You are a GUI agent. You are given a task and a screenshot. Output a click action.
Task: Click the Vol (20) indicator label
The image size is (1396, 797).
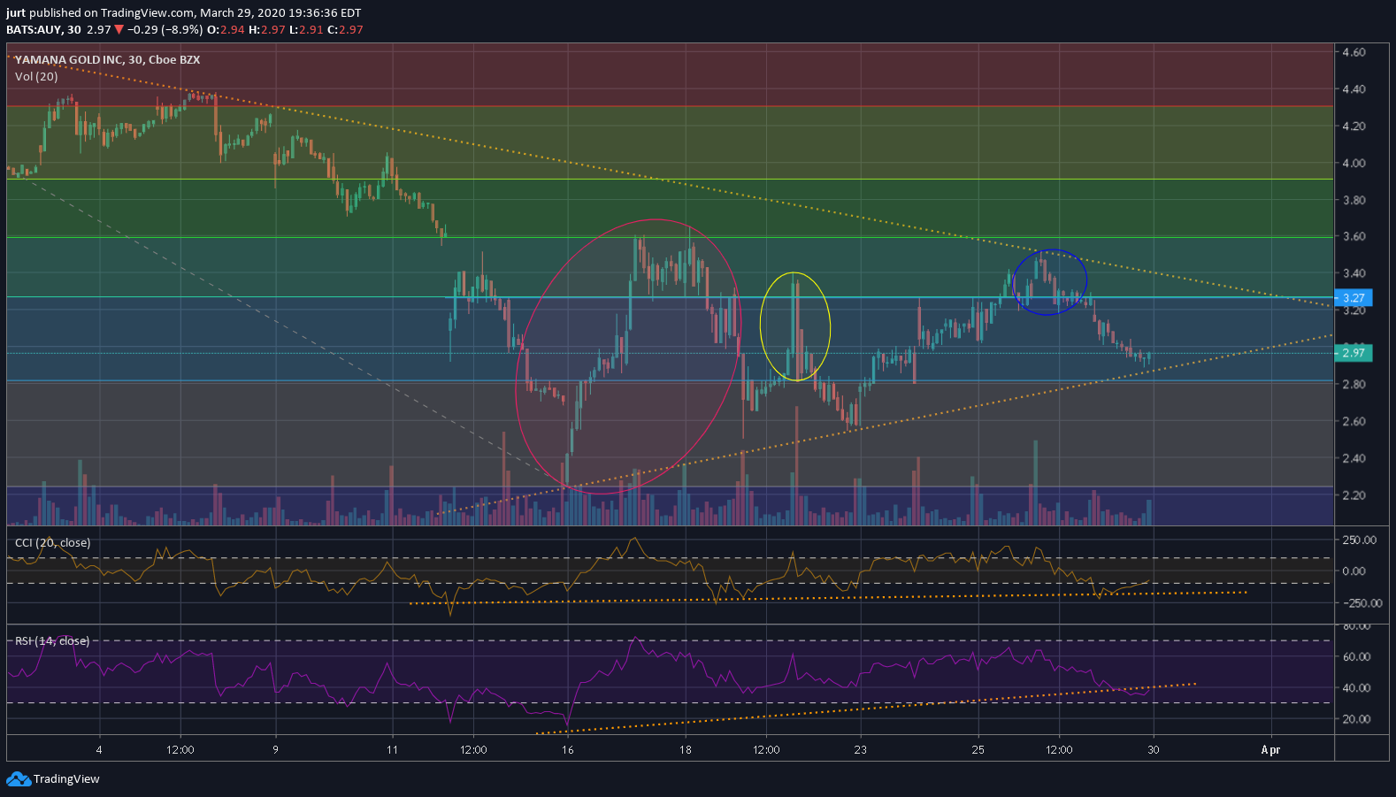click(x=36, y=77)
